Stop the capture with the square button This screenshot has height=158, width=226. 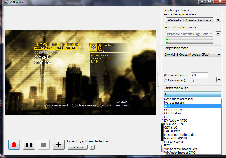(x=44, y=145)
